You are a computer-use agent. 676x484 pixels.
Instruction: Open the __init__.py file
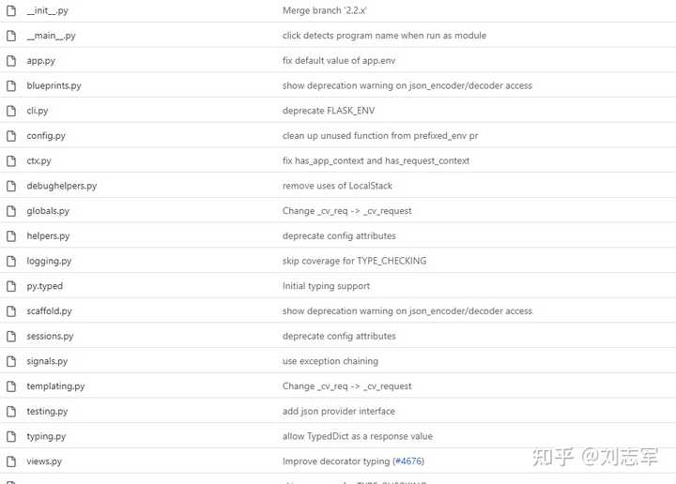[47, 10]
